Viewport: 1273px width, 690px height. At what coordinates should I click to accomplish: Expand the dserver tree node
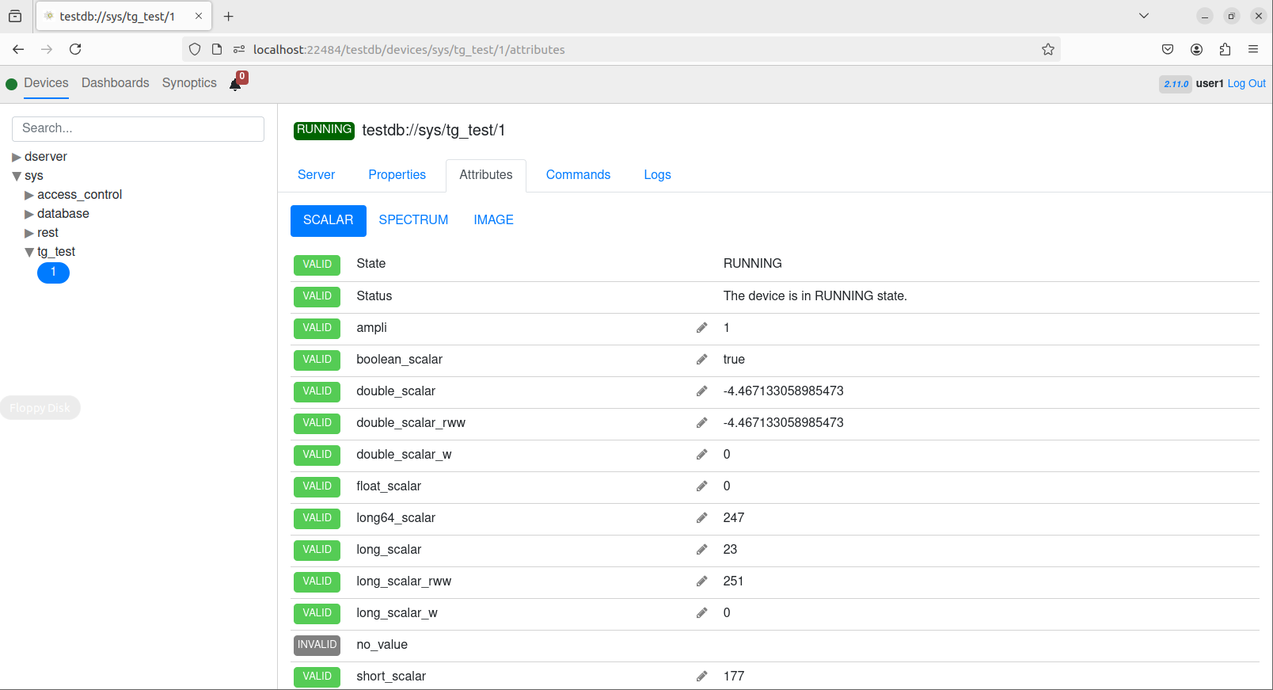click(x=17, y=157)
